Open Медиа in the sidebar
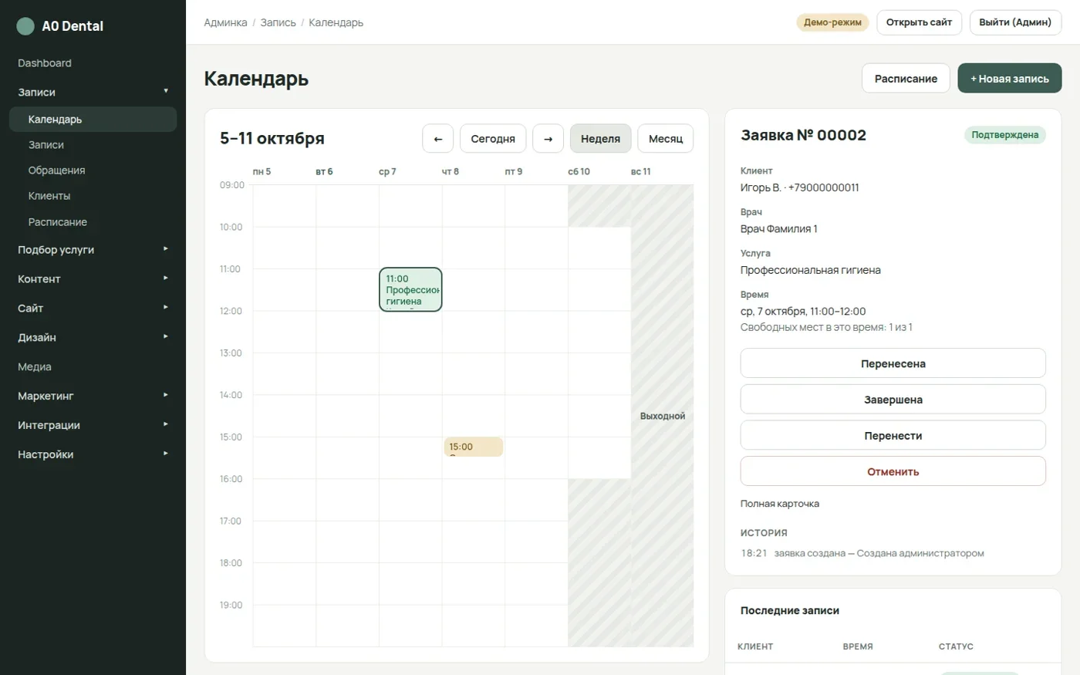 pos(93,367)
